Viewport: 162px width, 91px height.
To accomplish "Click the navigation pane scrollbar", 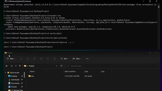I will [x=24, y=75].
